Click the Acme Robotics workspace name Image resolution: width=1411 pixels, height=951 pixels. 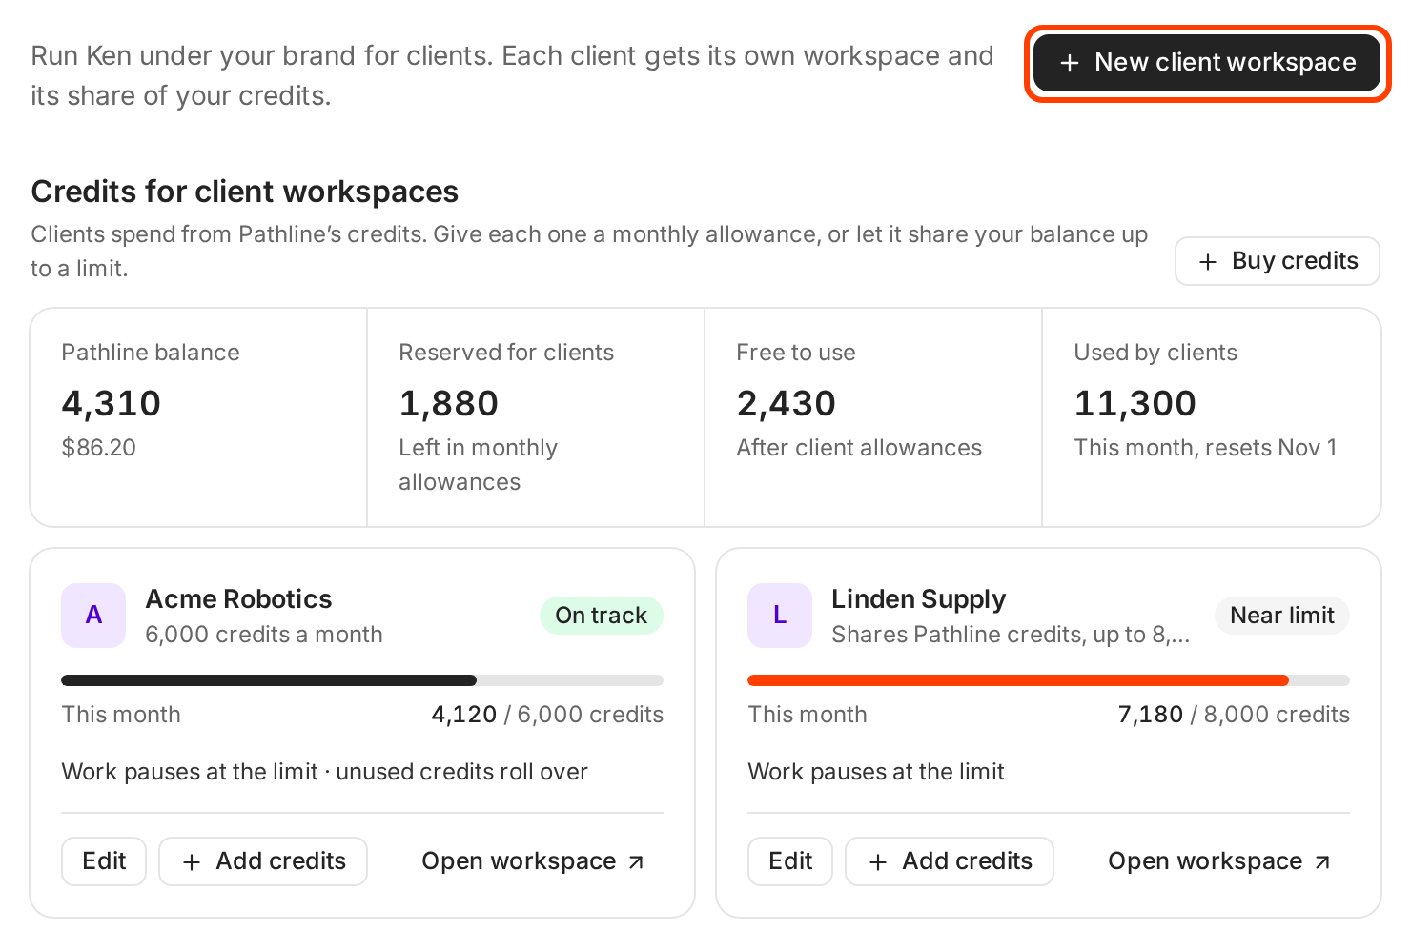tap(239, 599)
